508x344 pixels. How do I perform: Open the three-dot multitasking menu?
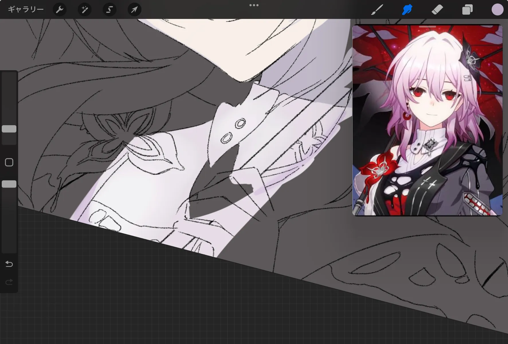click(254, 5)
